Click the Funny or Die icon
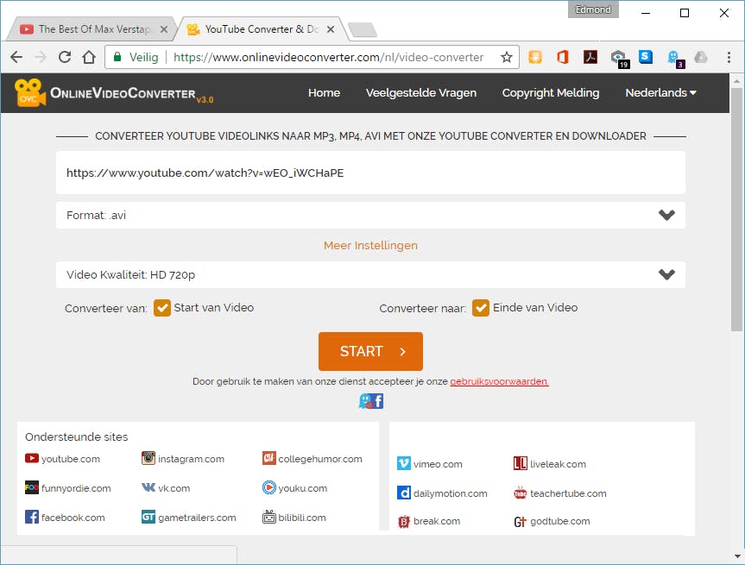Screen dimensions: 745x565 pyautogui.click(x=32, y=487)
